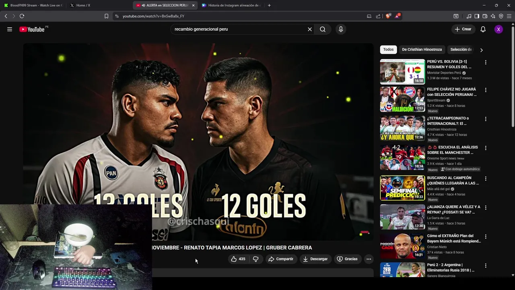Click the main video player area
This screenshot has width=515, height=290.
(198, 142)
